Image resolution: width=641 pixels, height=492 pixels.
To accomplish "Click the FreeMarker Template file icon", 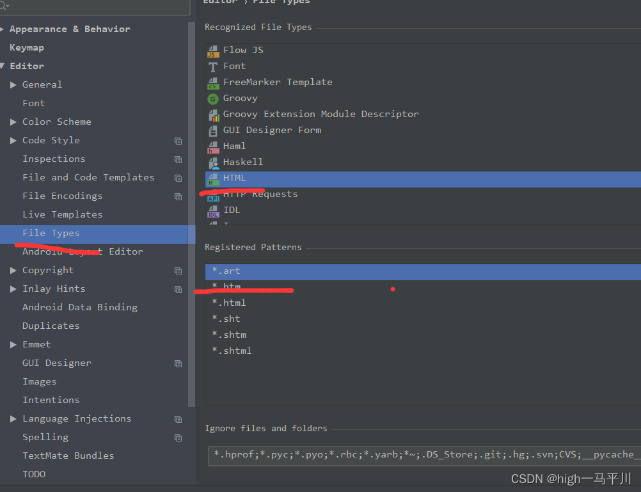I will 213,83.
